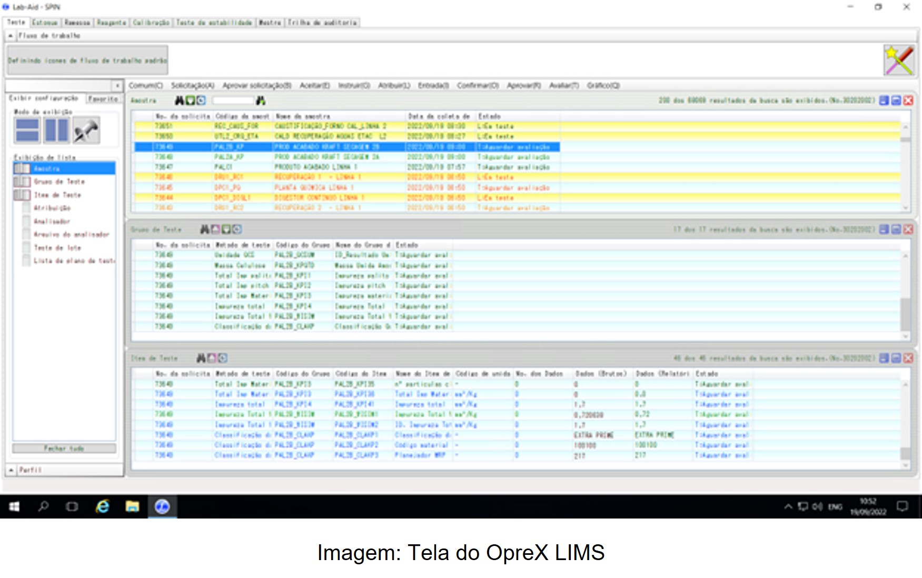The width and height of the screenshot is (922, 578).
Task: Collapse the left sidebar with the arrow button
Action: pos(118,85)
